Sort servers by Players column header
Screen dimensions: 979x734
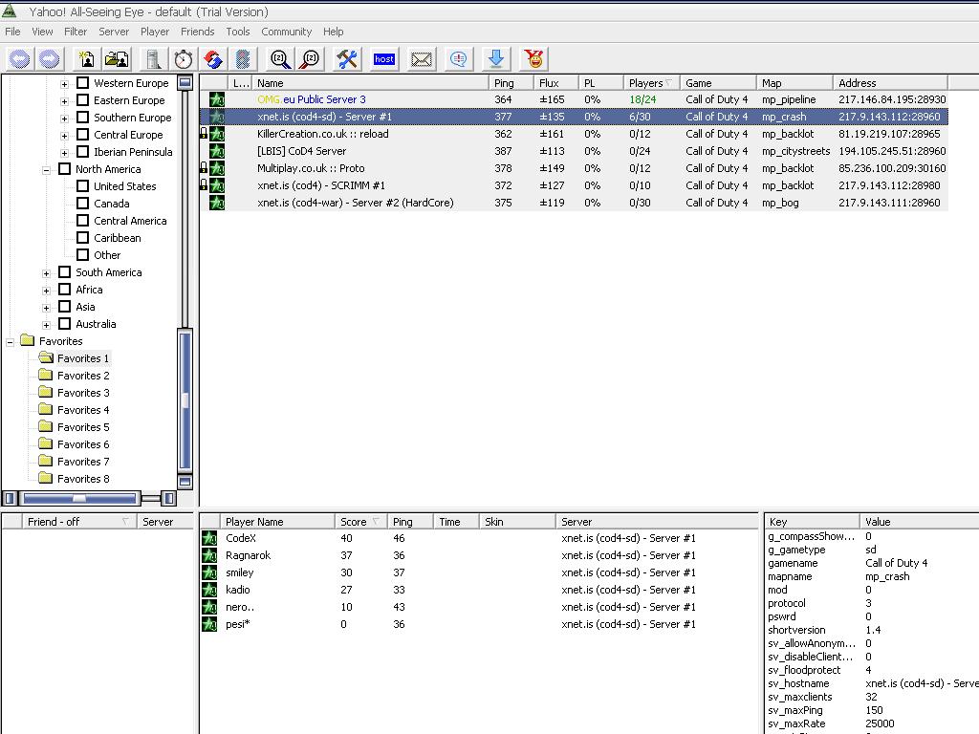tap(651, 83)
